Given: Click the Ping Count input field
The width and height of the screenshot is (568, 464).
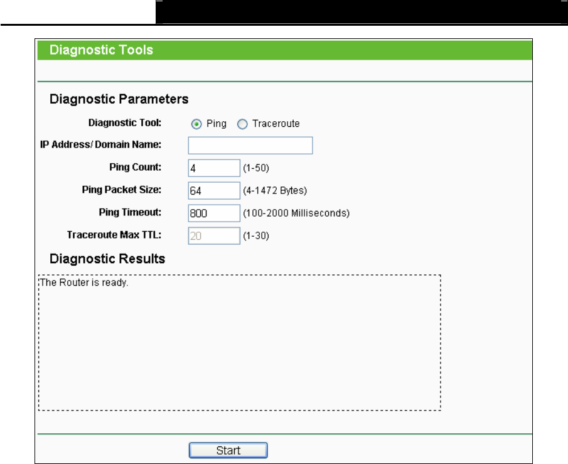Looking at the screenshot, I should tap(214, 168).
